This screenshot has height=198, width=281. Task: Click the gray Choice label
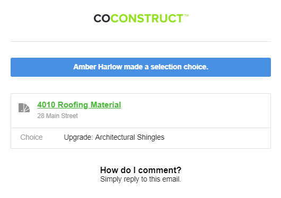pos(31,137)
